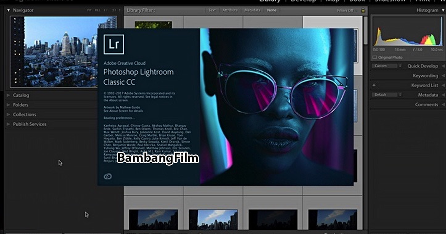The width and height of the screenshot is (446, 234).
Task: Open the Custom preset dropdown in Quick Develop
Action: tap(387, 66)
